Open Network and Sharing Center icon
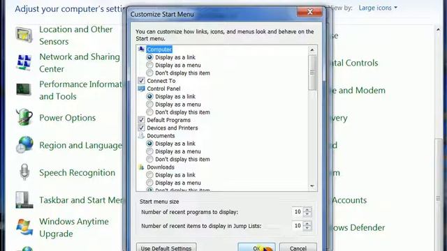 [x=24, y=63]
